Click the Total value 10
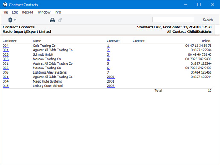The width and height of the screenshot is (220, 165). click(210, 91)
